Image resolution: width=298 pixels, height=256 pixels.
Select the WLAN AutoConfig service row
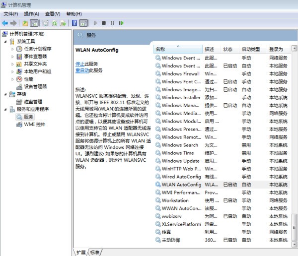[222, 185]
